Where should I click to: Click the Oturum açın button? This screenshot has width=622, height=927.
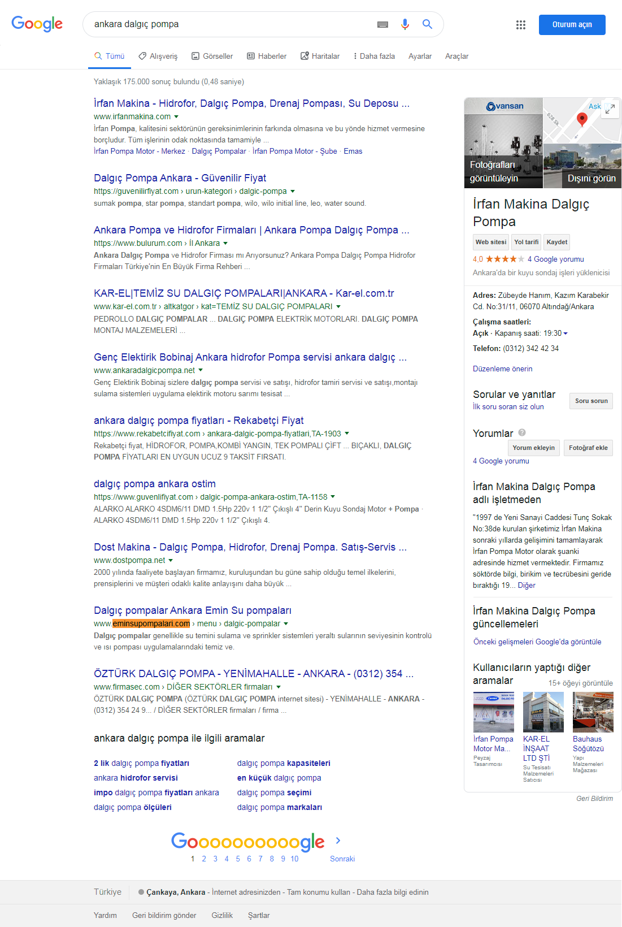tap(572, 25)
